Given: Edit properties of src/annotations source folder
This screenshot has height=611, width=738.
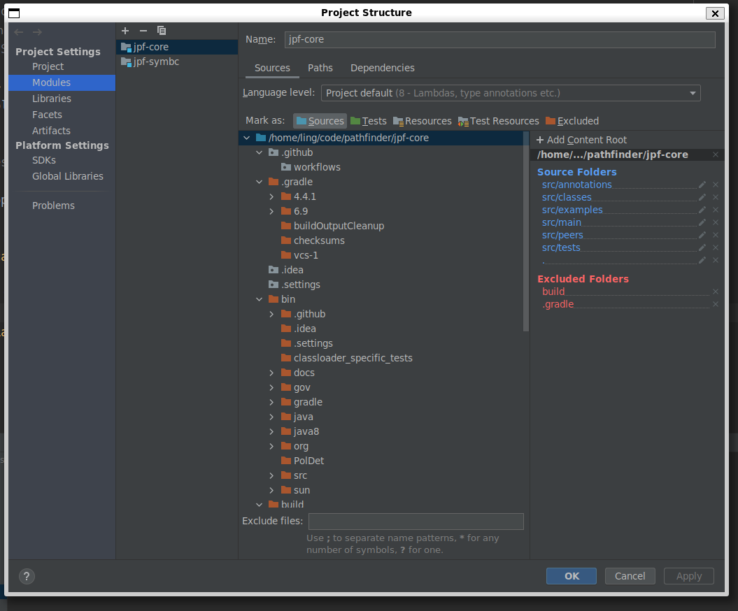Looking at the screenshot, I should (702, 185).
